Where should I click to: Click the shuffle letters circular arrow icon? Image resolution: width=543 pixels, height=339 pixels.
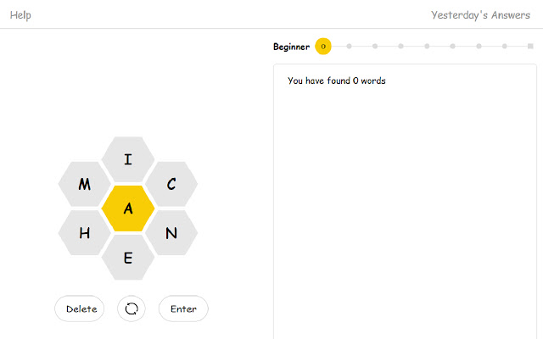[132, 309]
